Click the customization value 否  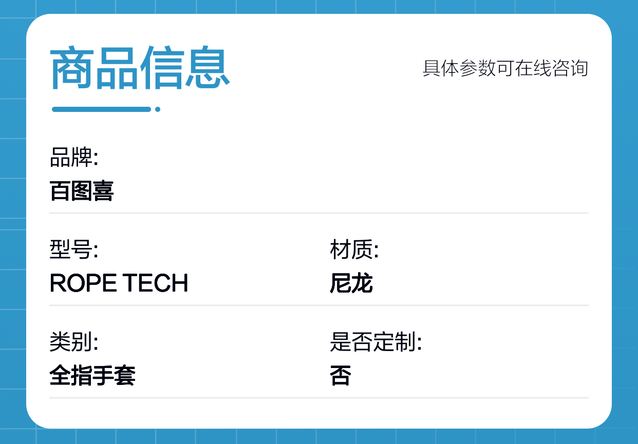[341, 376]
